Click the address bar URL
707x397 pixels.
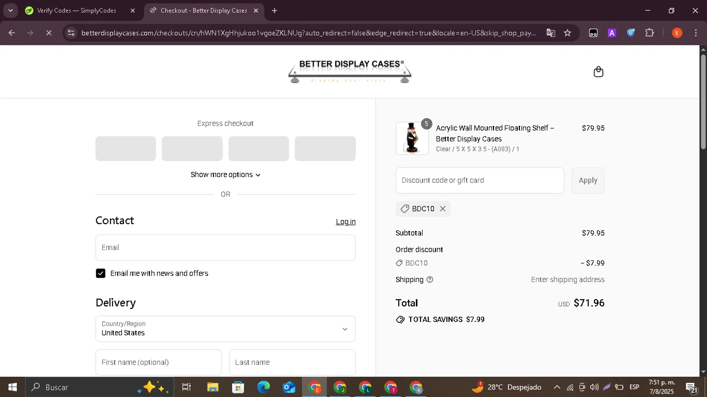point(308,33)
